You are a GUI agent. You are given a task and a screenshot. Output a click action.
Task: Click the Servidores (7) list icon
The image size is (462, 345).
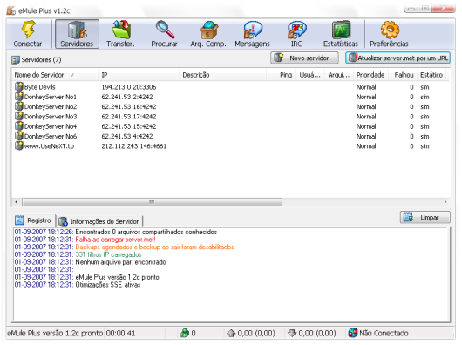coord(16,60)
